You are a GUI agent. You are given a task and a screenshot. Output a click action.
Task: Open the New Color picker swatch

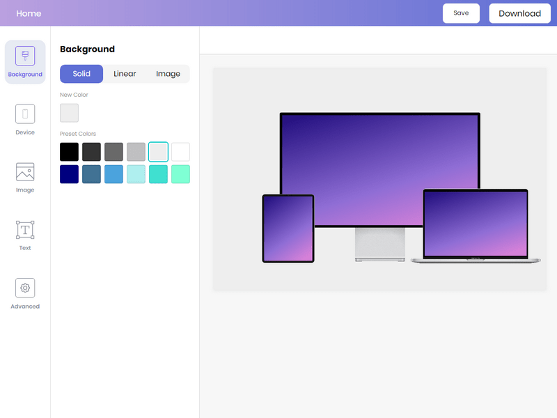coord(70,113)
